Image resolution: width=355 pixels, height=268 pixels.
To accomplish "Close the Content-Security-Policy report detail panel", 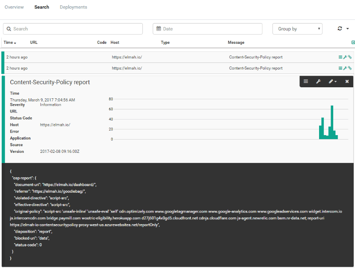I will click(x=347, y=82).
